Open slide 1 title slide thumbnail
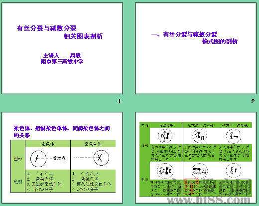Image resolution: width=259 pixels, height=206 pixels. click(62, 48)
